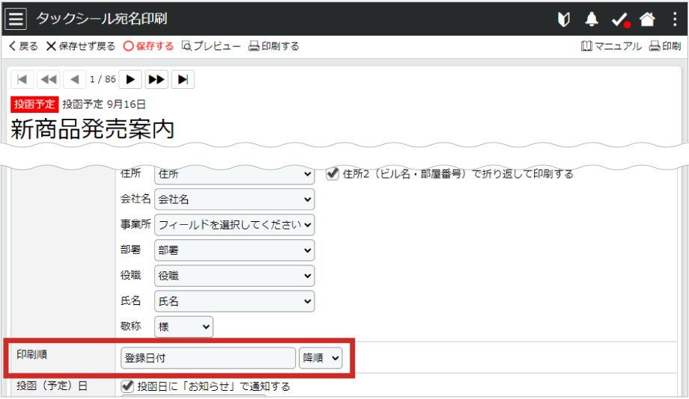
Task: Jump to the last record
Action: 183,79
